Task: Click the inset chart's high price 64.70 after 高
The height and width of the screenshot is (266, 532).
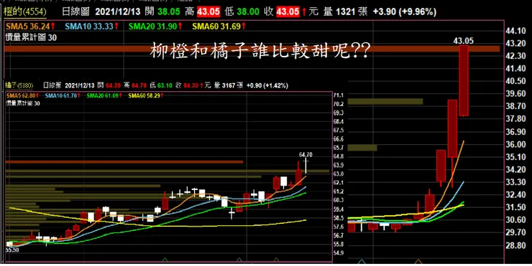Action: click(x=139, y=85)
